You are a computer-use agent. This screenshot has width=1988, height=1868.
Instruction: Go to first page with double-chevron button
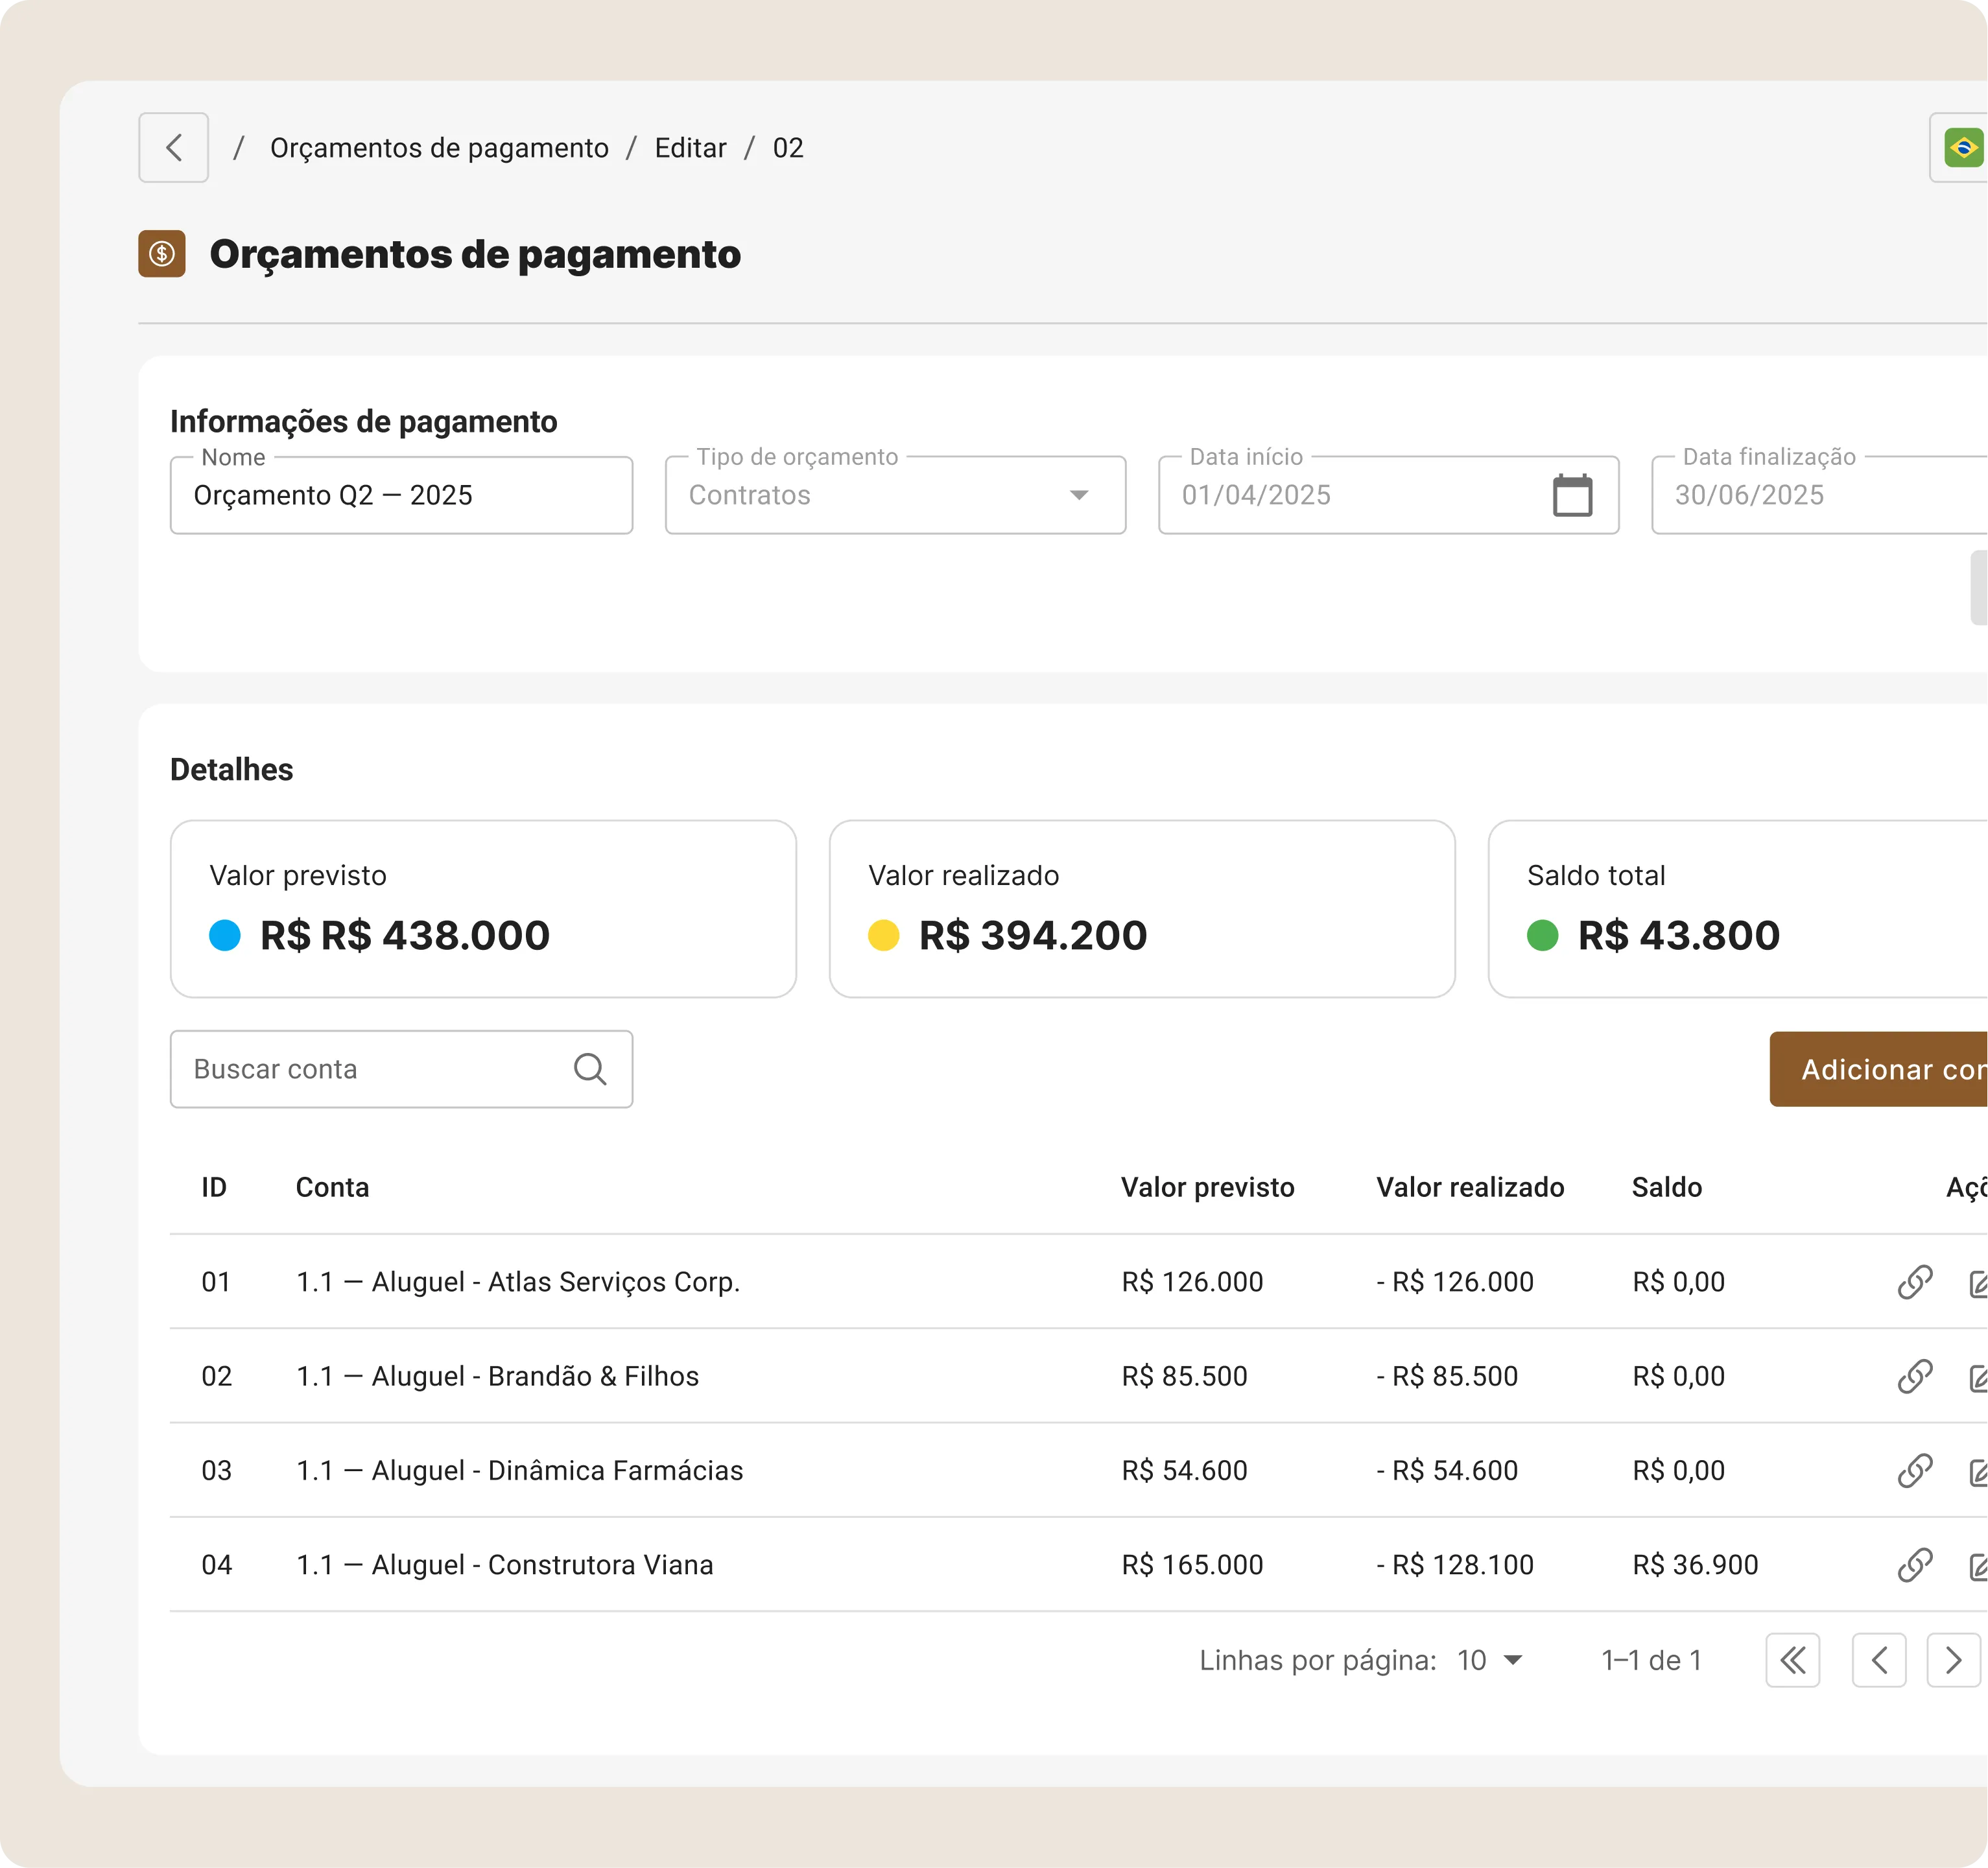(1792, 1660)
